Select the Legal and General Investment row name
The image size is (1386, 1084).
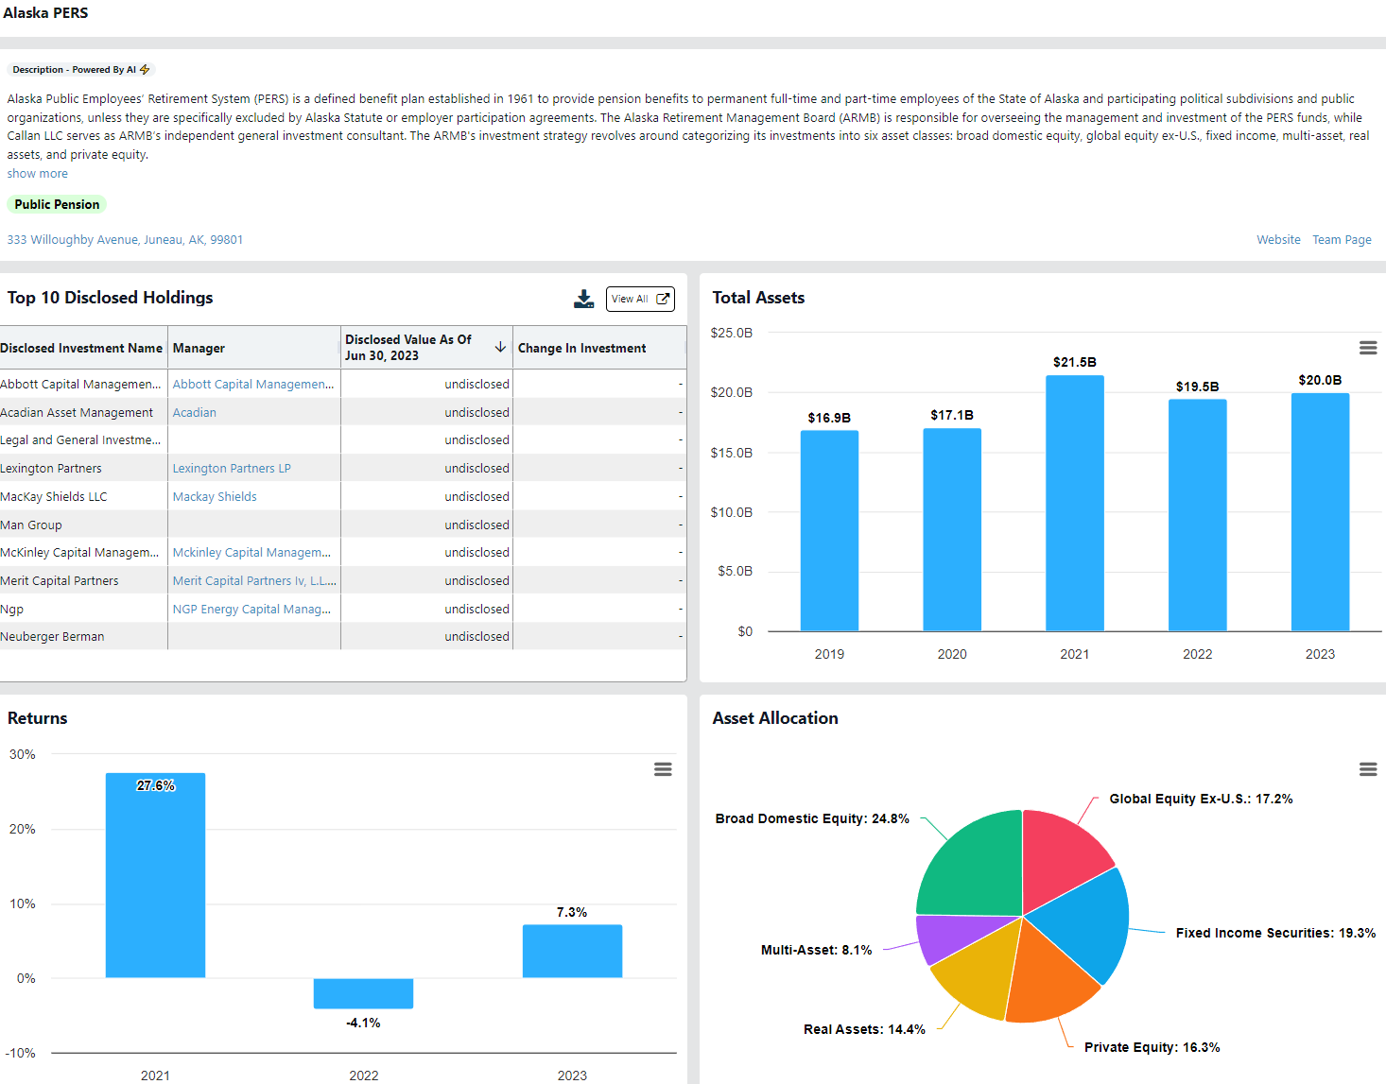(80, 440)
